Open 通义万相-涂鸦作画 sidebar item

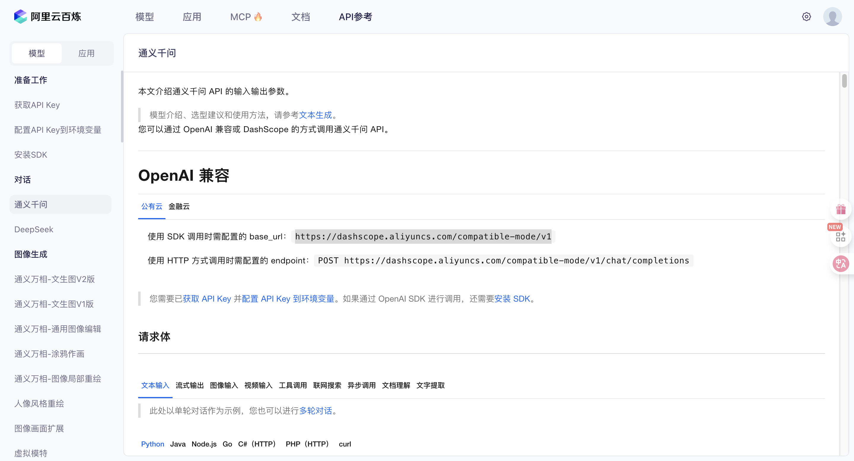click(x=50, y=354)
